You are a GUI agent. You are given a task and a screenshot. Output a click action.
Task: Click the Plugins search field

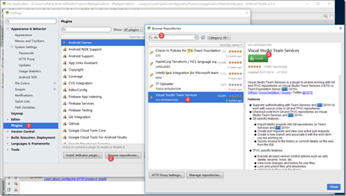[x=87, y=29]
